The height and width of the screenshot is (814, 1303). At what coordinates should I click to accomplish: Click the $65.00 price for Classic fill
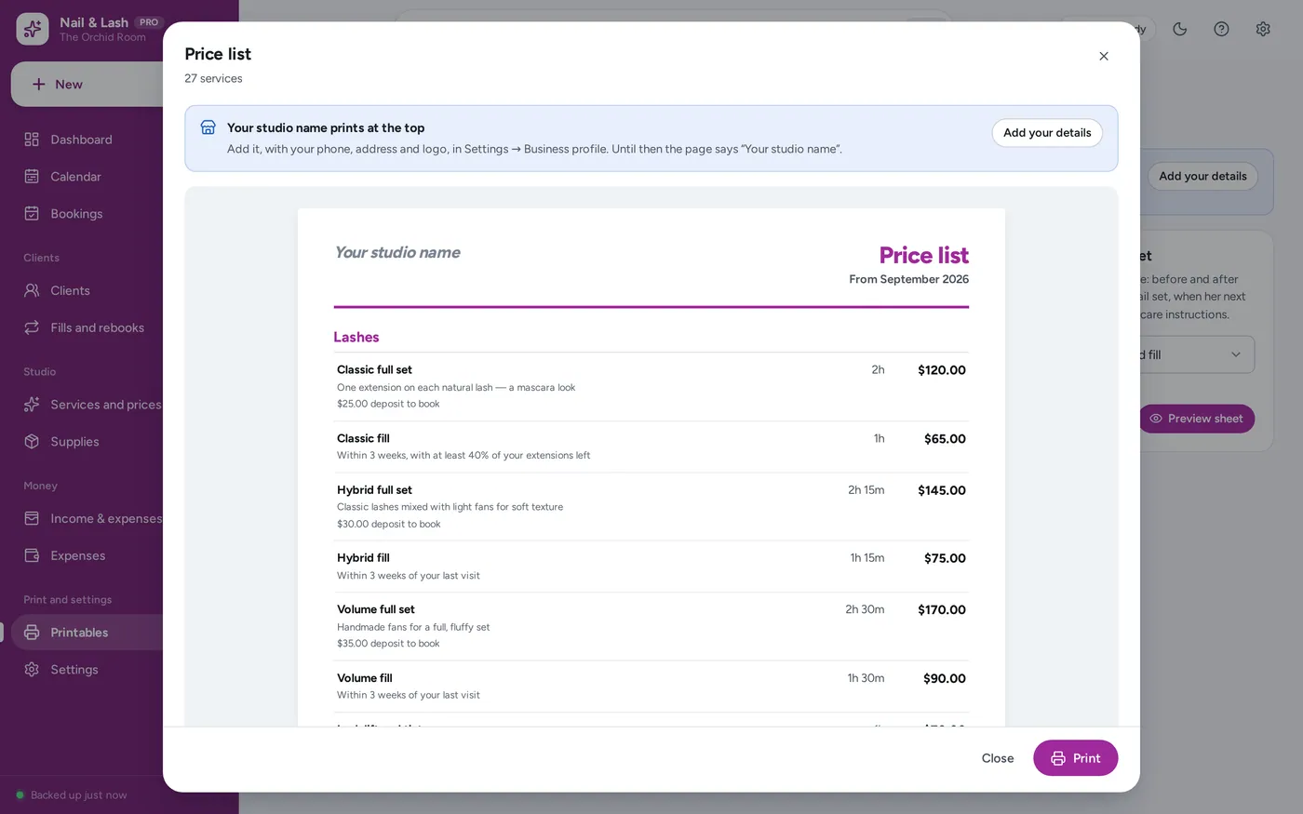(x=945, y=439)
